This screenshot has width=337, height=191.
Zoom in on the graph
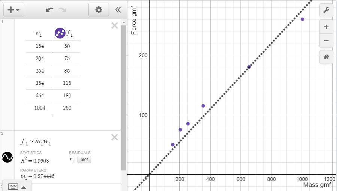[x=326, y=27]
